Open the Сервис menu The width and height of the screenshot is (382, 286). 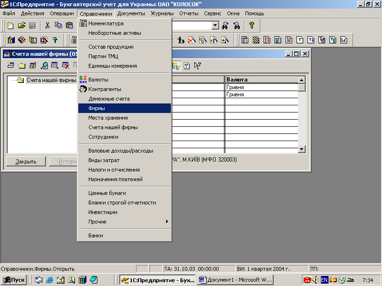tap(212, 14)
